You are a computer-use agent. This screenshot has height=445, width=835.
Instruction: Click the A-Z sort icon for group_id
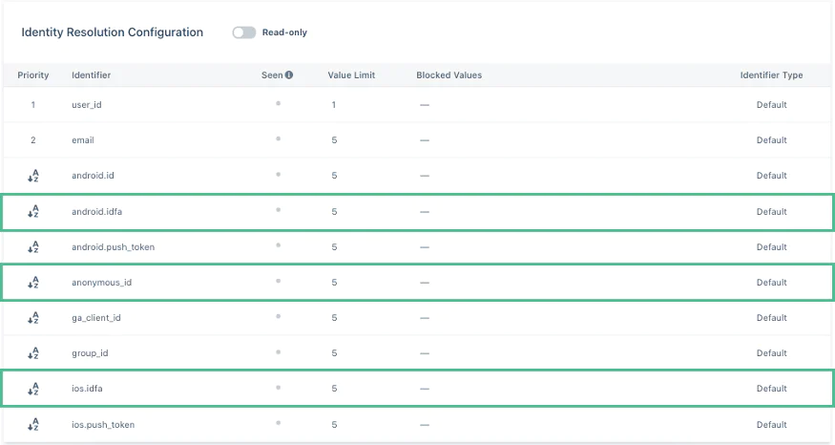point(33,352)
